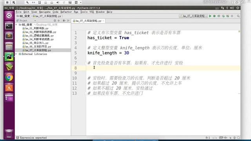Expand the VM toolbar overflow arrow
The image size is (251, 141).
click(x=81, y=2)
